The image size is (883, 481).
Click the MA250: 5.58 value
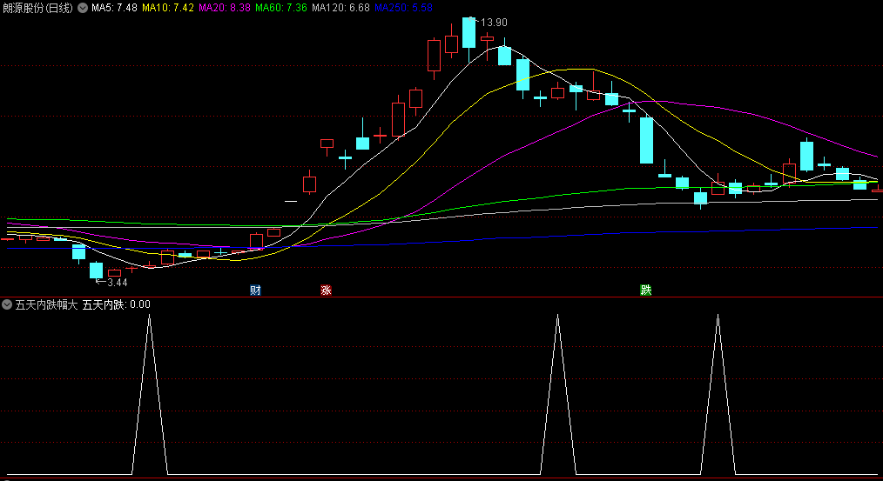tap(403, 8)
